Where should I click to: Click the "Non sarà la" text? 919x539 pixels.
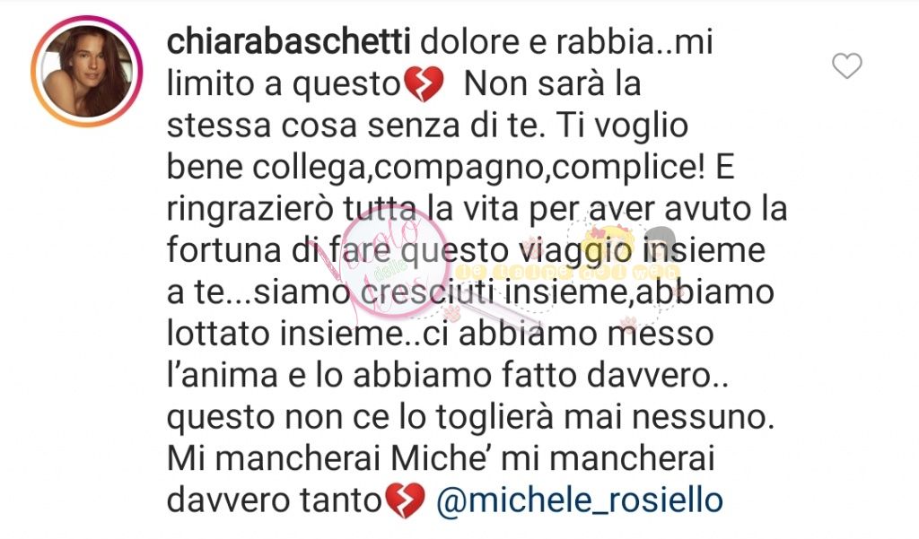(x=552, y=83)
